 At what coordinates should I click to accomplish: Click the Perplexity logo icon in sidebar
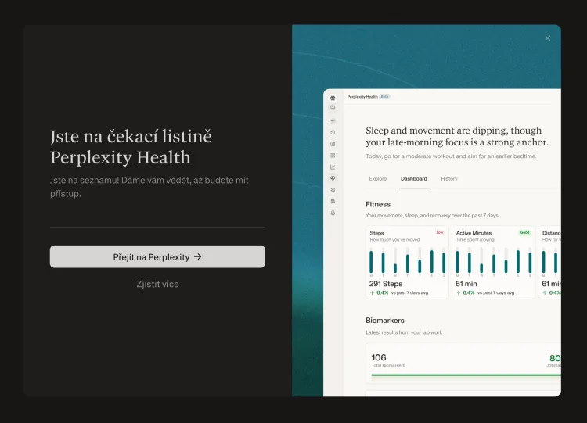pyautogui.click(x=333, y=98)
